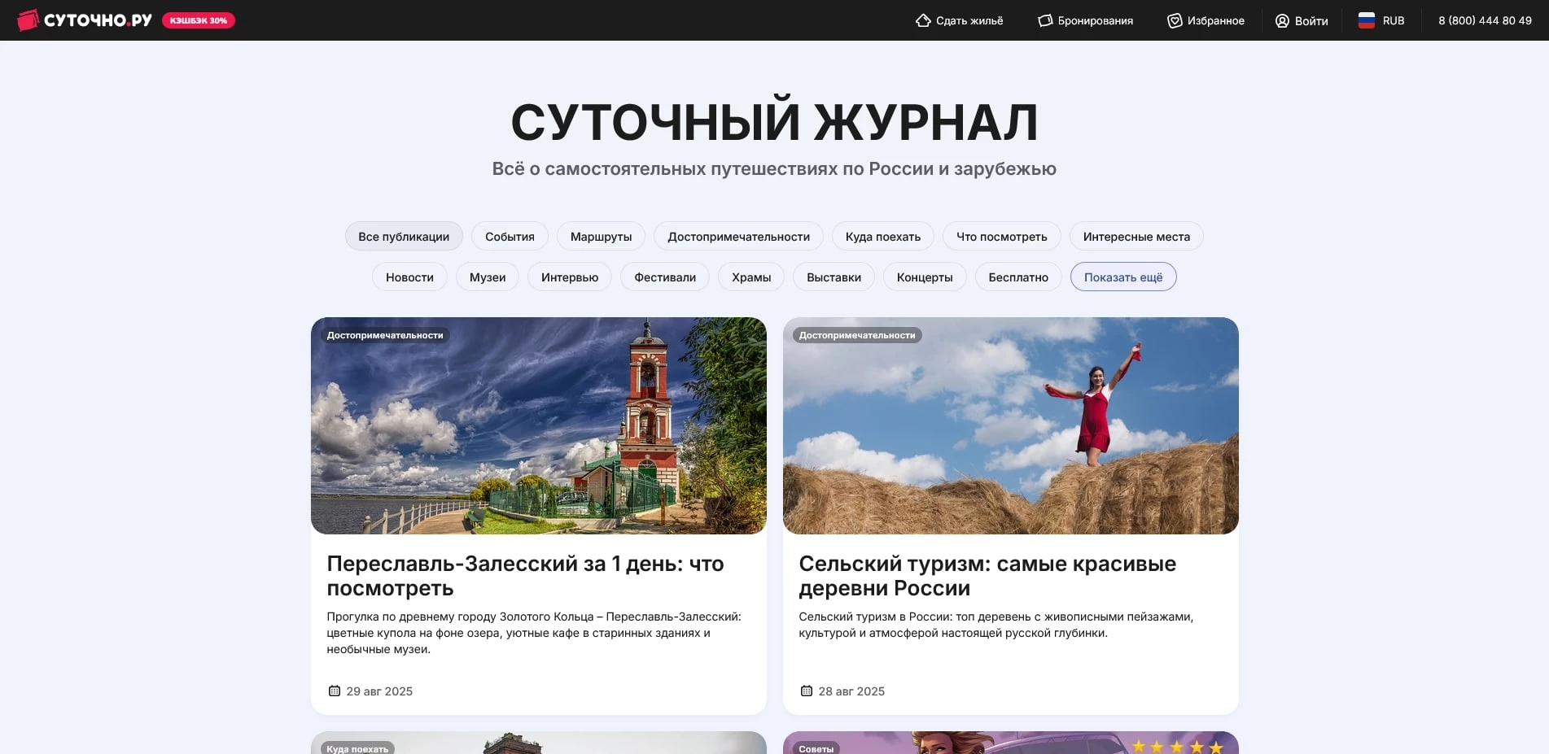Open the Переславль-Залесский за 1 день article

(525, 575)
